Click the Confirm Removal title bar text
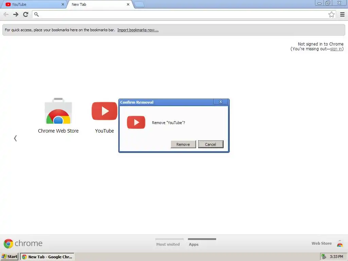This screenshot has width=348, height=261. click(x=137, y=102)
